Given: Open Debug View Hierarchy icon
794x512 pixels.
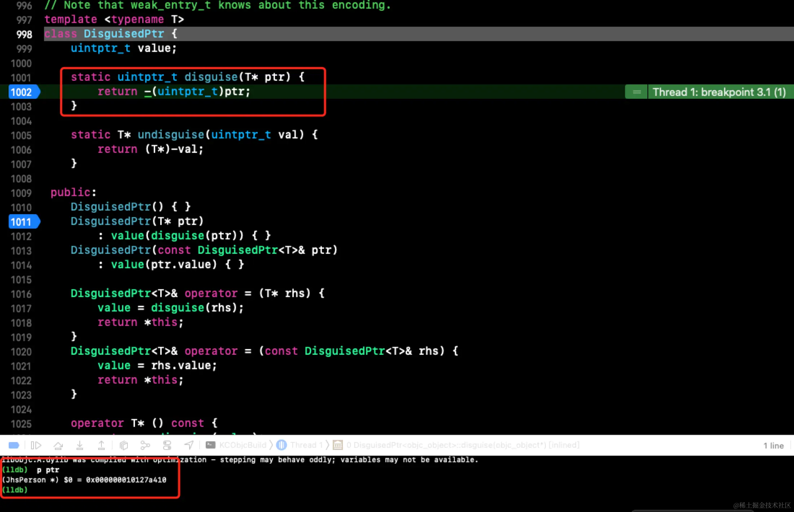Looking at the screenshot, I should (x=124, y=445).
